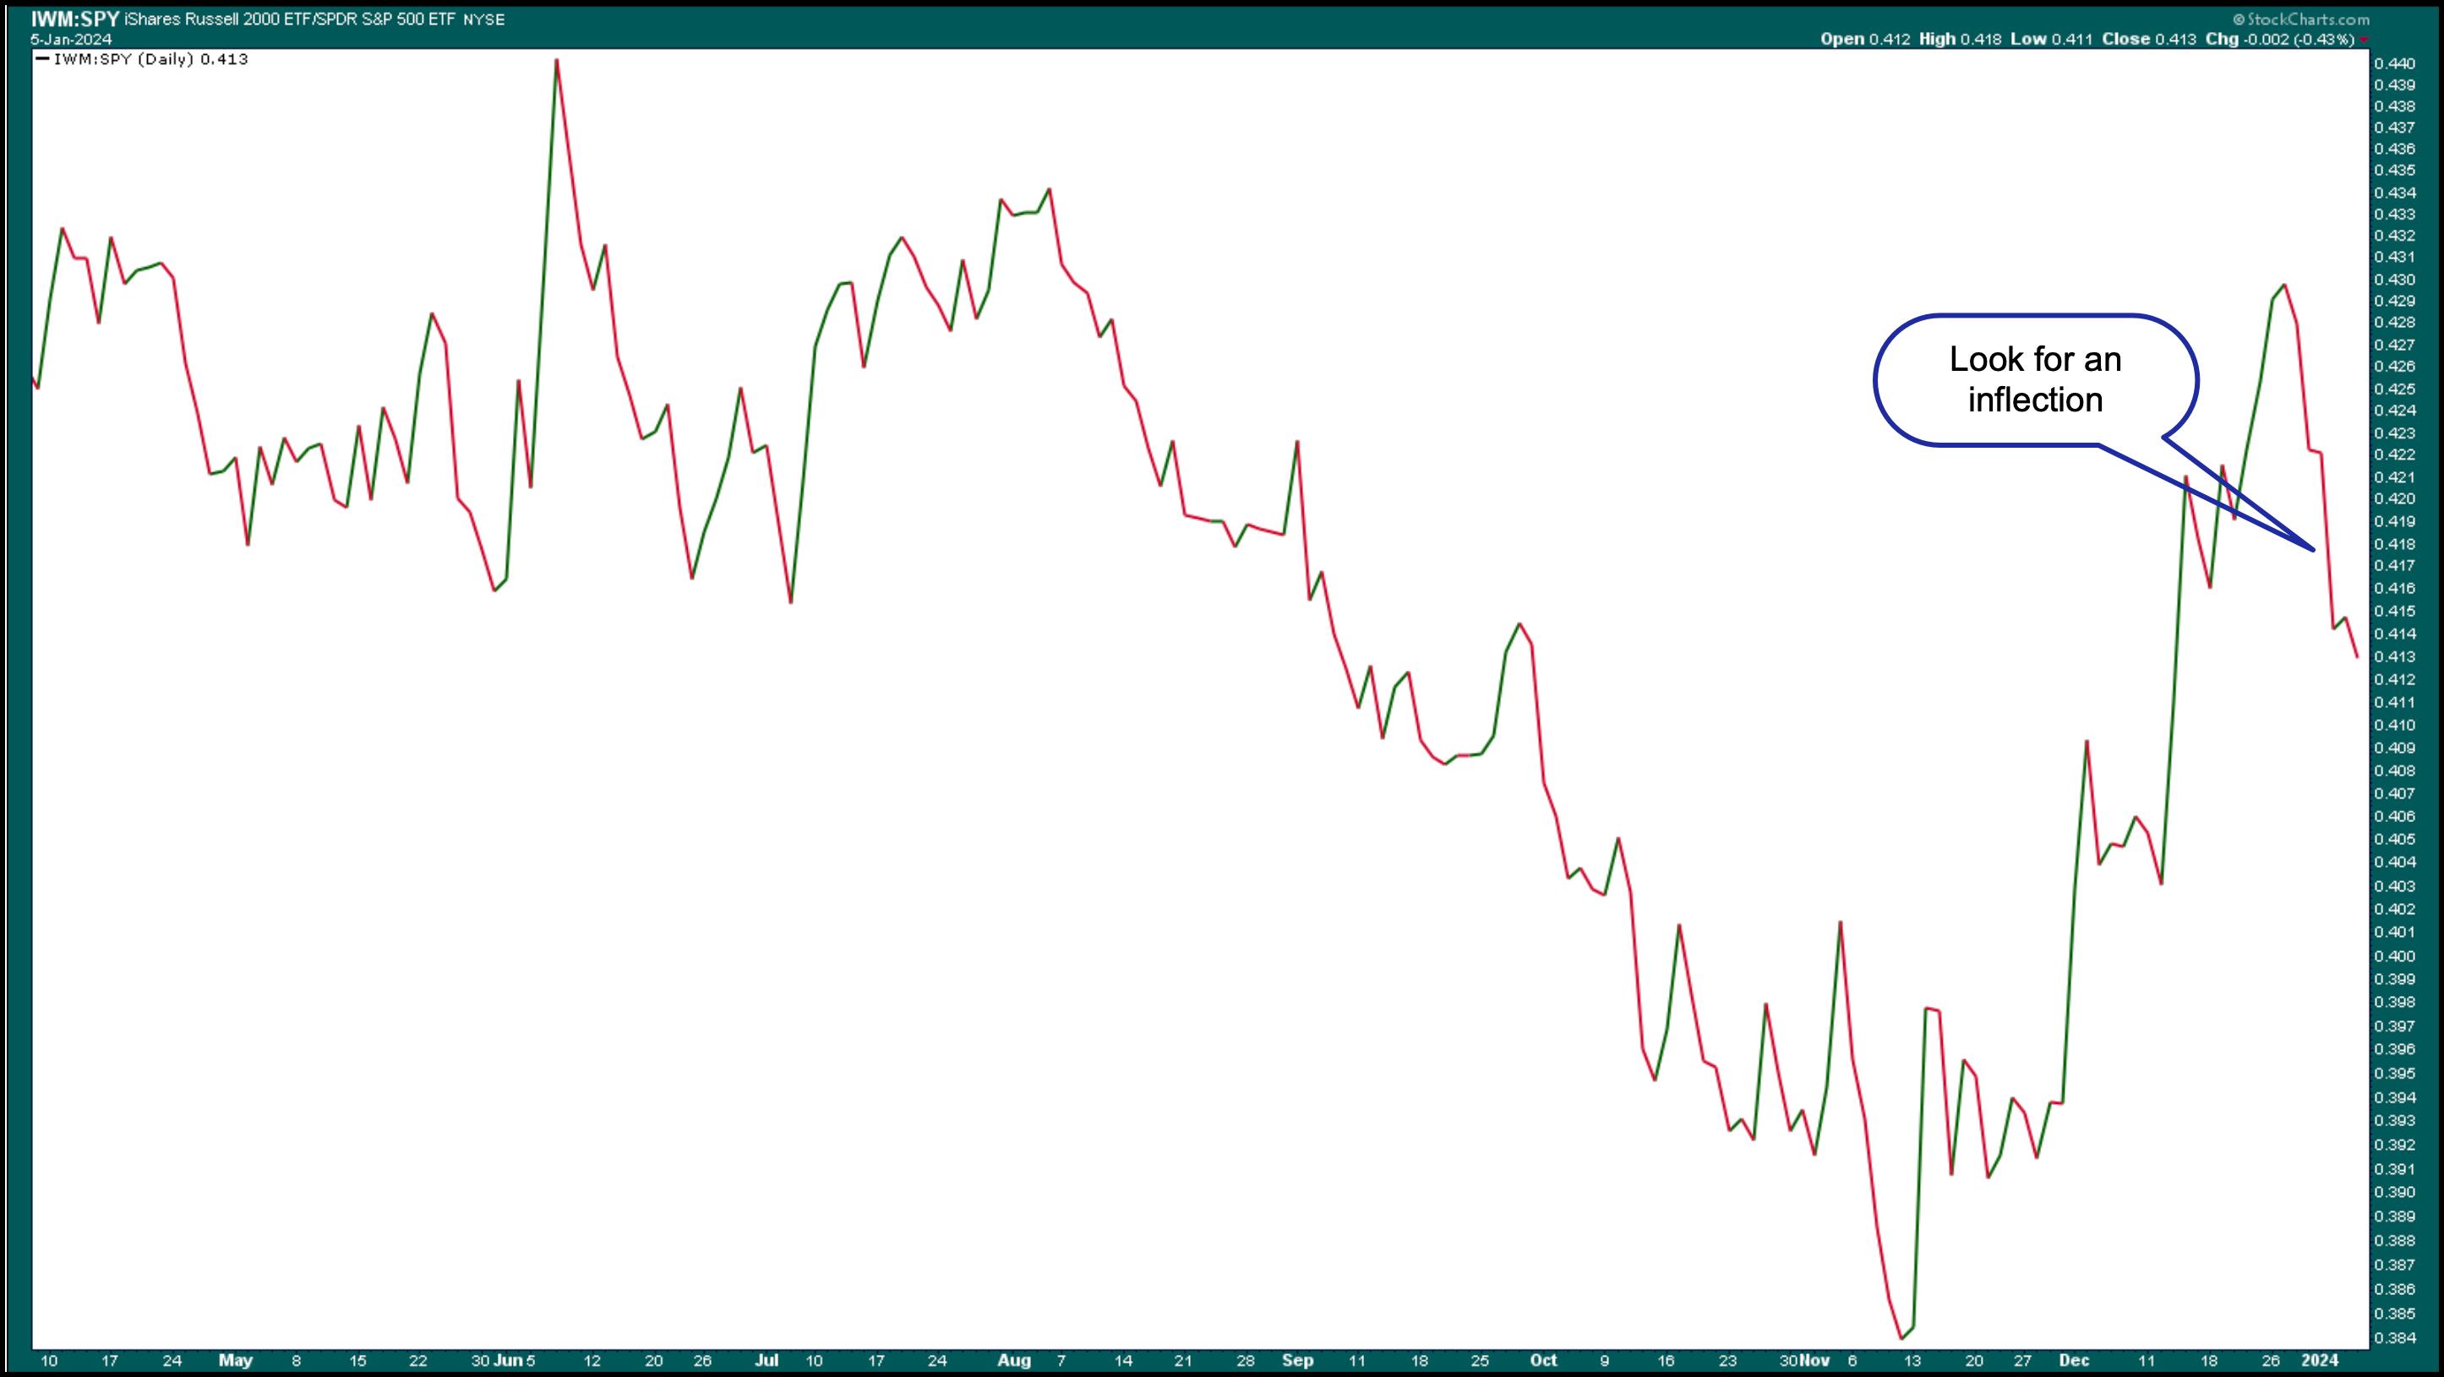Screen dimensions: 2444x1377
Task: Click the Chg -0.002 (-0.43%) readout
Action: [2279, 39]
